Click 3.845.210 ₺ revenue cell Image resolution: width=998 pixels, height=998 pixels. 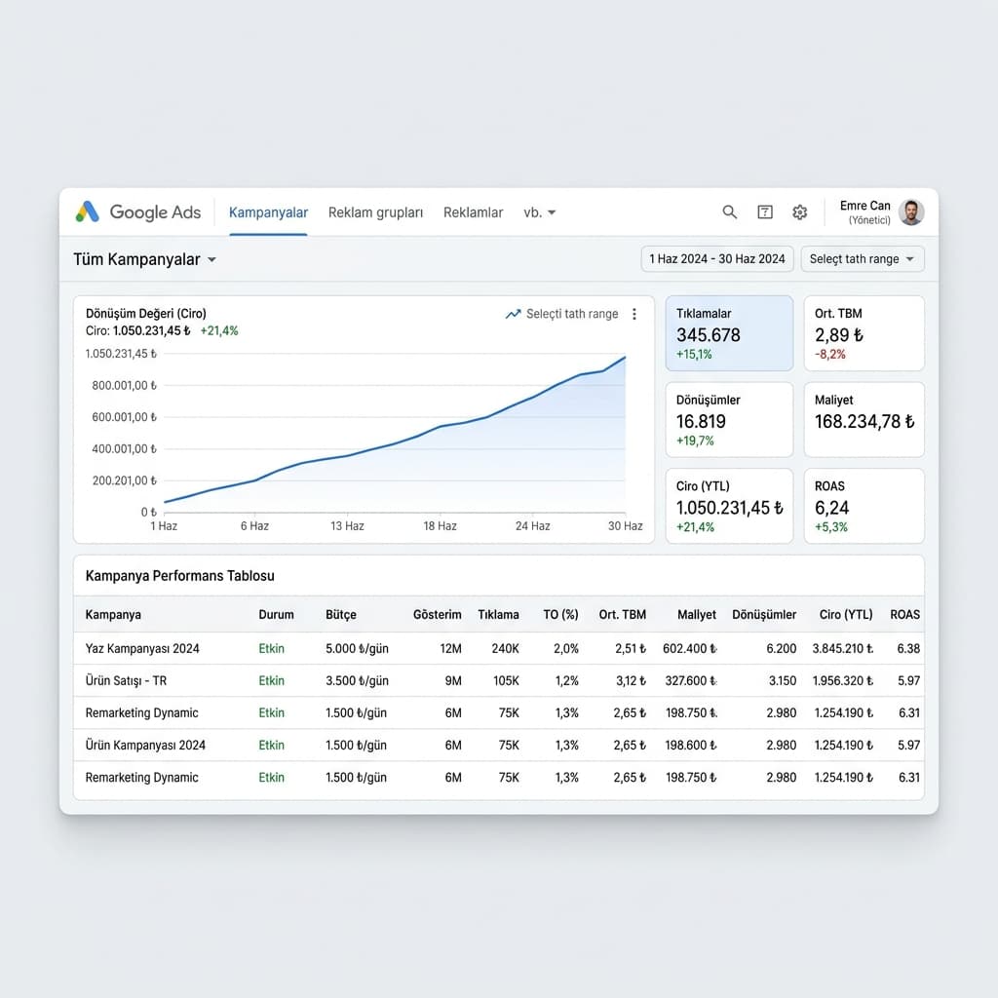pyautogui.click(x=843, y=648)
